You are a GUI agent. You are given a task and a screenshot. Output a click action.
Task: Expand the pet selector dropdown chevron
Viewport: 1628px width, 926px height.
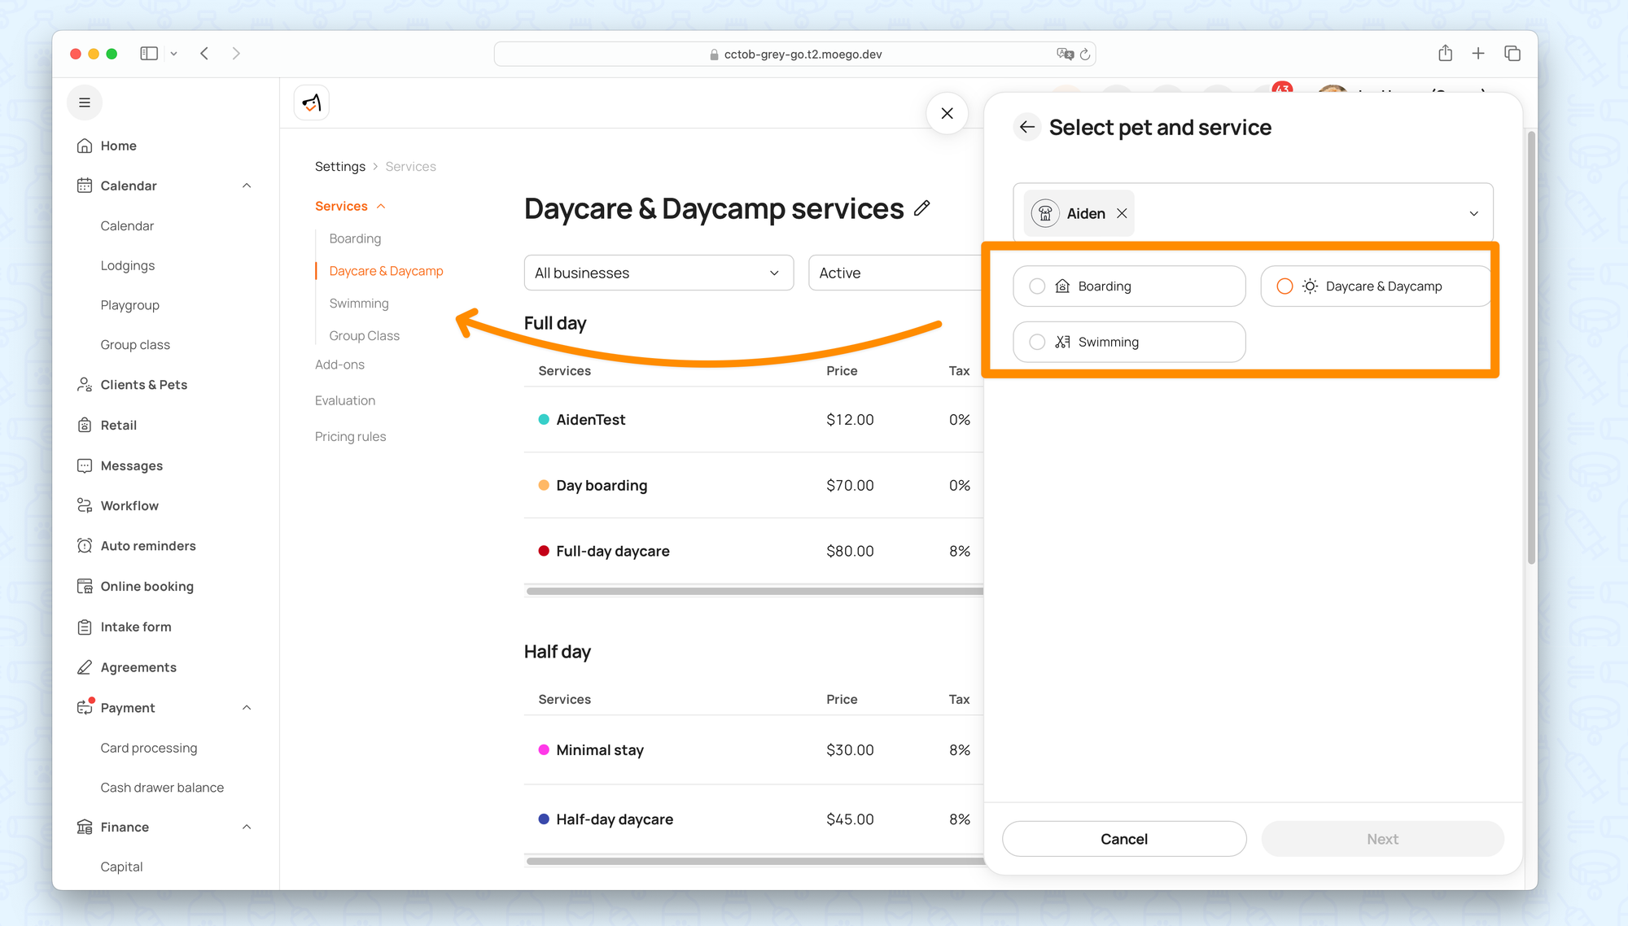[1473, 213]
